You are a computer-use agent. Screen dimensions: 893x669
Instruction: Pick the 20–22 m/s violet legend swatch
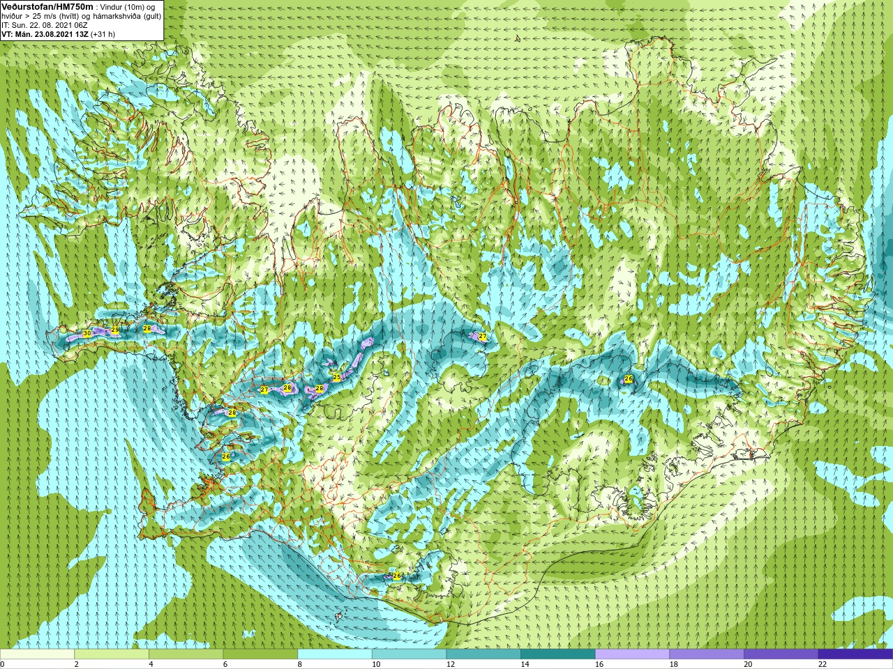(781, 654)
